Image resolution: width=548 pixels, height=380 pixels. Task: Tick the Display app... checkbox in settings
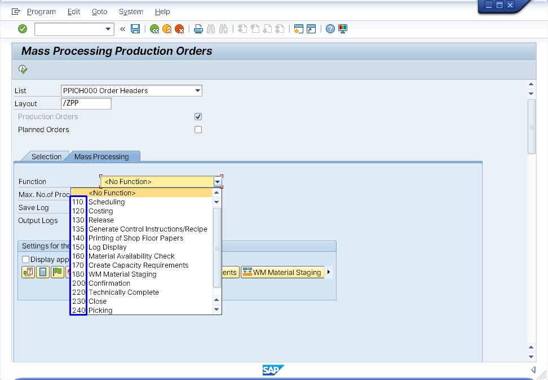(x=25, y=259)
